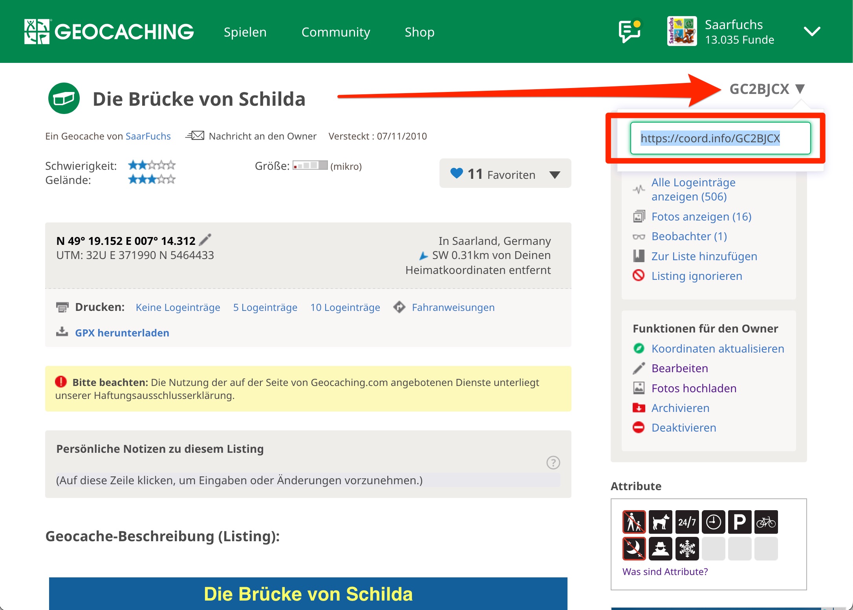
Task: Click the bicycles allowed attribute icon
Action: pos(766,522)
